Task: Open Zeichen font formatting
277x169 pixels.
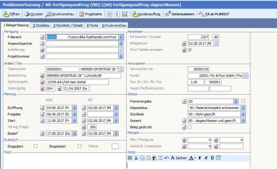Action: coord(179,158)
